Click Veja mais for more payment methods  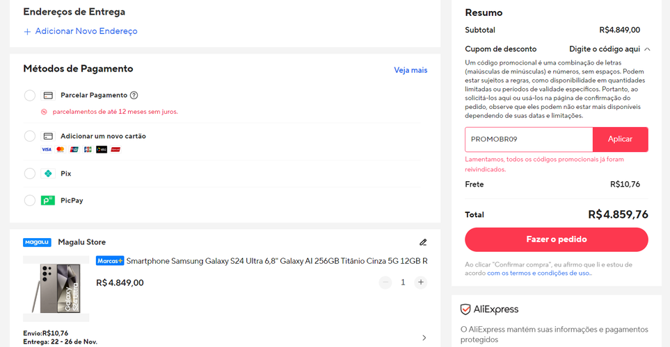(410, 70)
